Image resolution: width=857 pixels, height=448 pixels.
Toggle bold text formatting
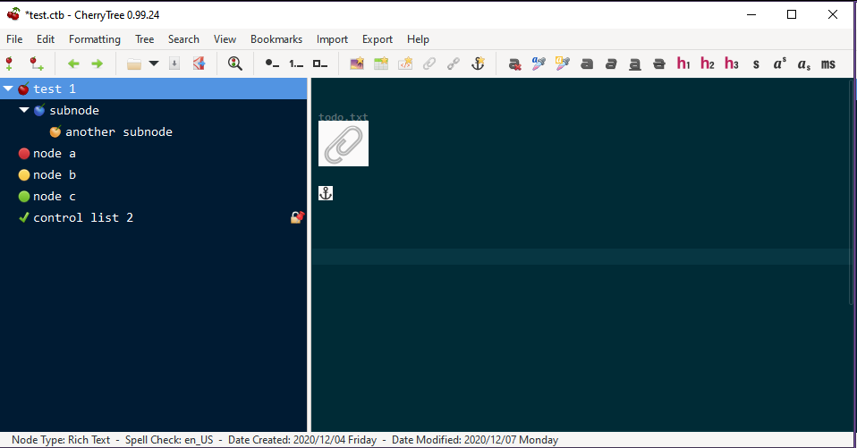point(587,63)
